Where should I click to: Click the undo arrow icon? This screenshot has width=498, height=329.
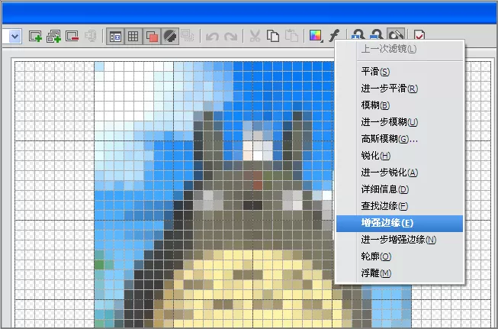[212, 37]
